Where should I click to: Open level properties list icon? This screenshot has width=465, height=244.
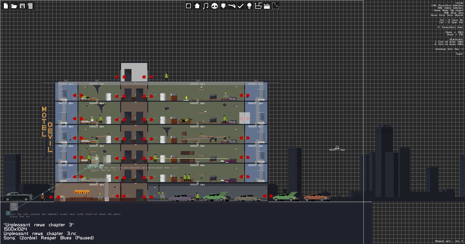[30, 6]
